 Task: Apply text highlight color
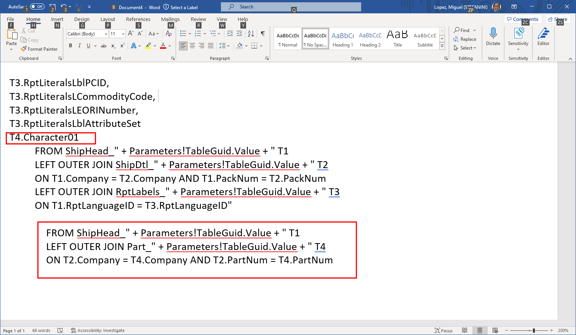(148, 46)
